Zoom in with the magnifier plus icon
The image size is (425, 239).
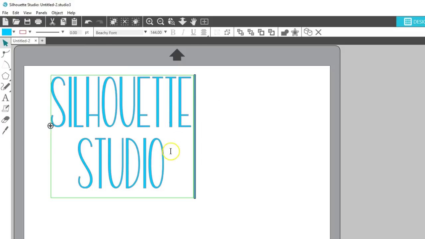point(149,22)
